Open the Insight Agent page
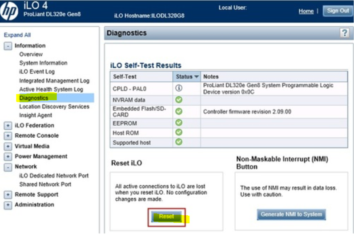This screenshot has width=354, height=238. [36, 115]
